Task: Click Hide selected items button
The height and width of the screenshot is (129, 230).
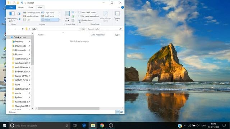Action: (105, 16)
